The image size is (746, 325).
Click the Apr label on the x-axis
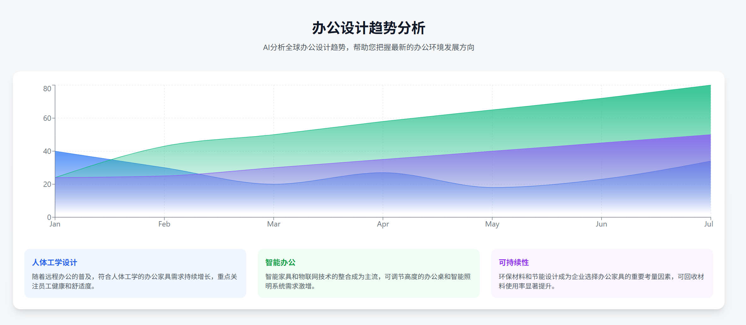[x=383, y=224]
